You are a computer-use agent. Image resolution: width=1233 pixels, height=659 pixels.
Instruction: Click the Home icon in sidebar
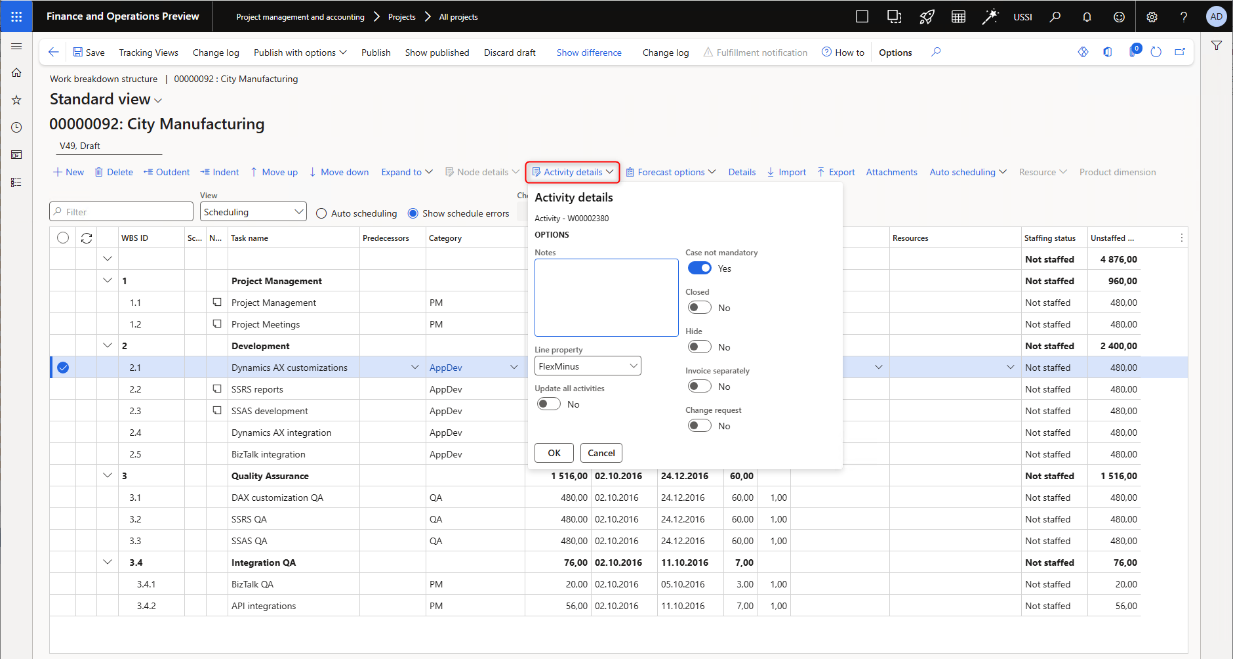[x=16, y=73]
